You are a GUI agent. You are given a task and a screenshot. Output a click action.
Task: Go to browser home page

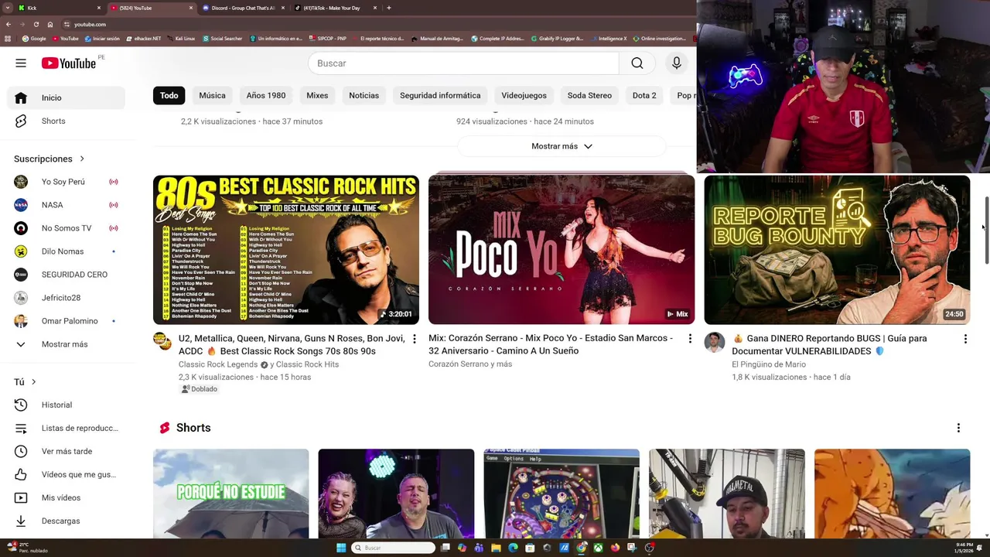pyautogui.click(x=50, y=24)
